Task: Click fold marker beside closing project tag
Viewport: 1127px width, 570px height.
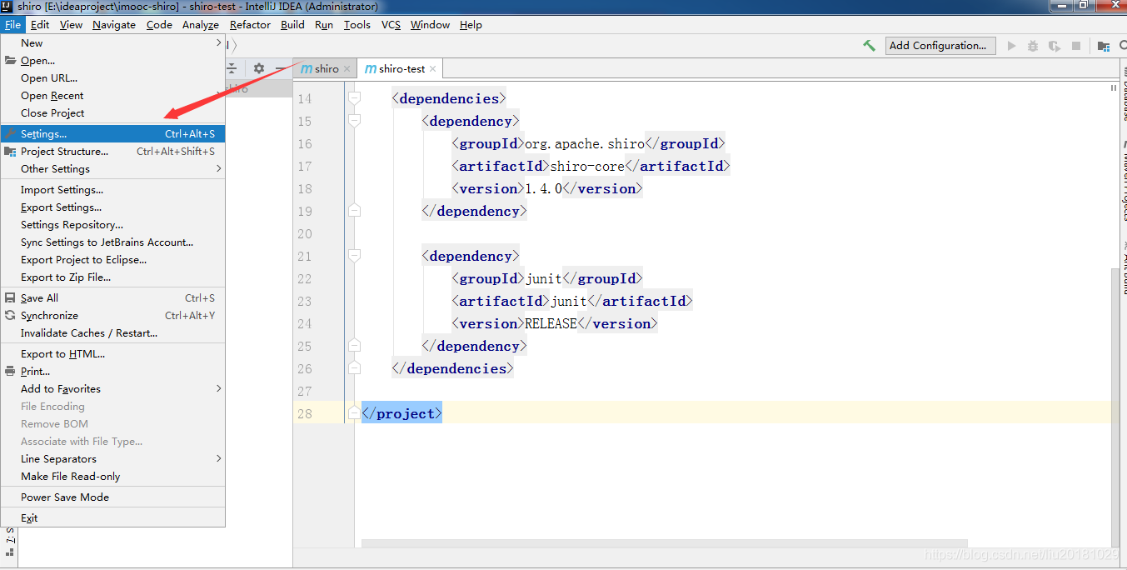Action: tap(354, 413)
